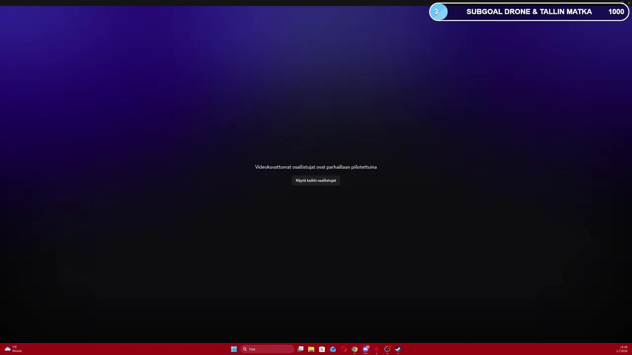Image resolution: width=632 pixels, height=355 pixels.
Task: Click the Videokuvattomat osallistujat hidden message text
Action: (x=316, y=167)
